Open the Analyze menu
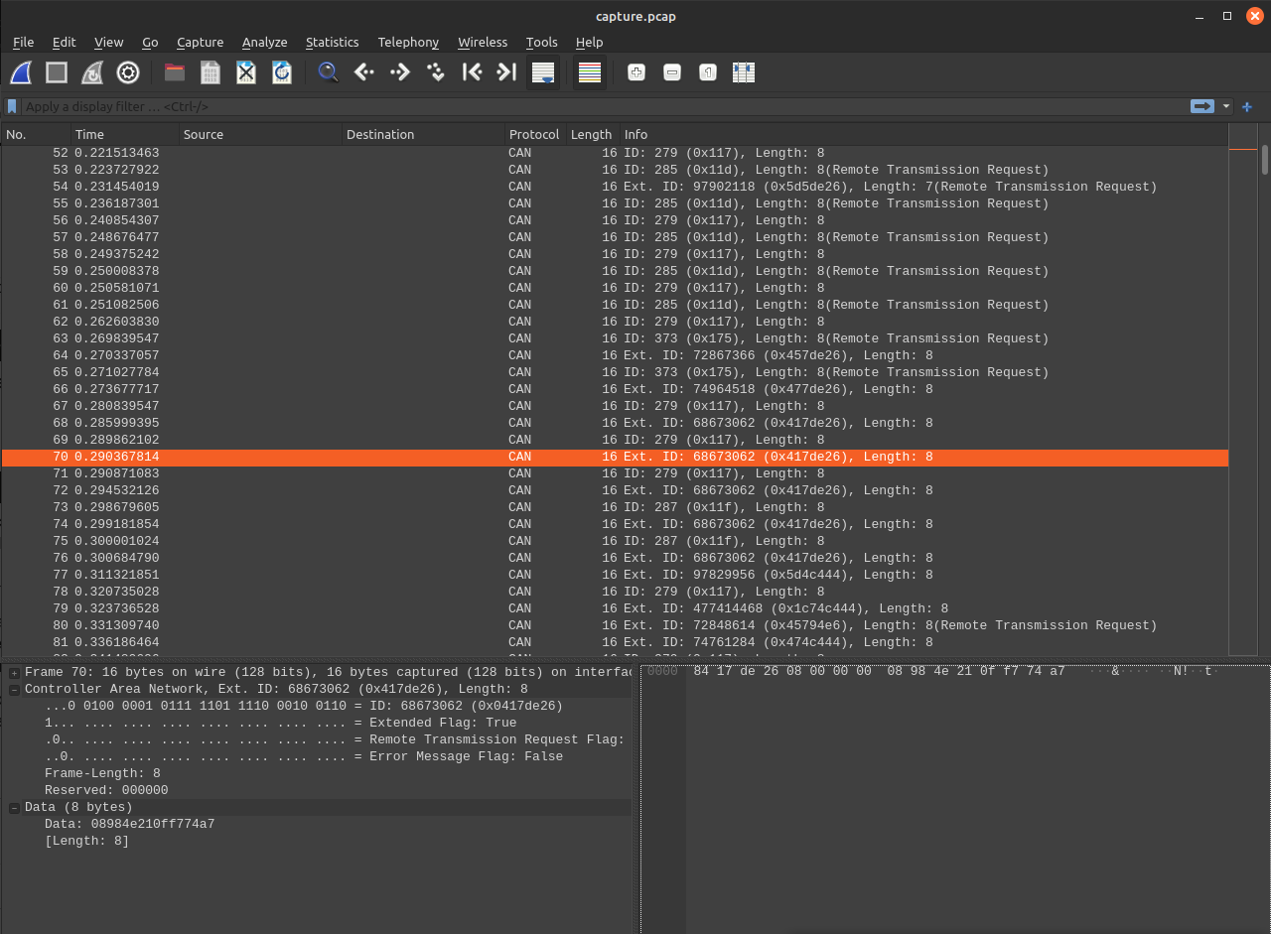1271x934 pixels. pyautogui.click(x=264, y=43)
